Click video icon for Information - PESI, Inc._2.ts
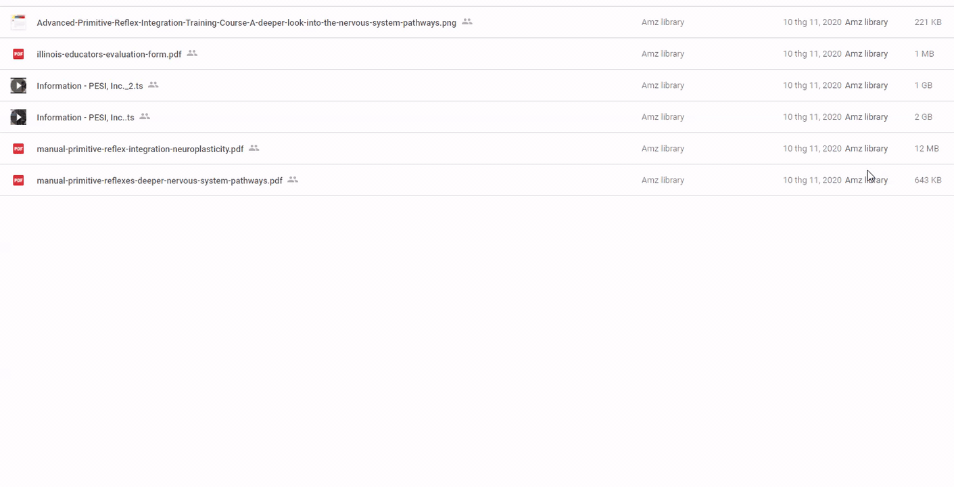Screen dimensions: 954x487 18,86
